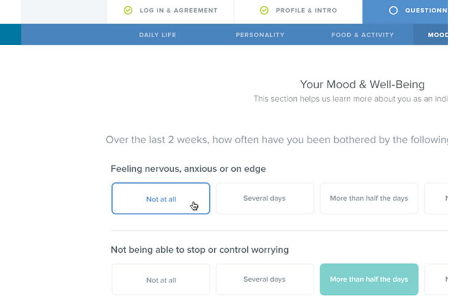The image size is (474, 296).
Task: Go to the Questionnaire step
Action: point(405,11)
